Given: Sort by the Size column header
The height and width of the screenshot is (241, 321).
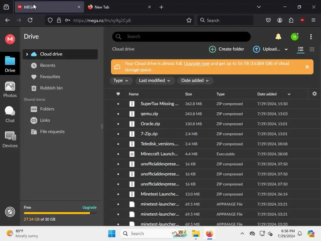Looking at the screenshot, I should coord(188,94).
